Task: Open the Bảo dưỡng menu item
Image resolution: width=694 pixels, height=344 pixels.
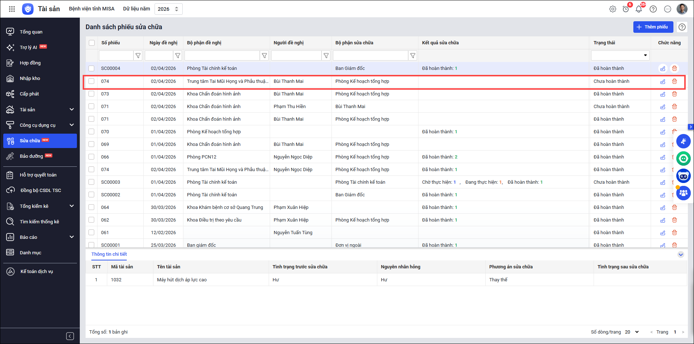Action: (x=31, y=156)
